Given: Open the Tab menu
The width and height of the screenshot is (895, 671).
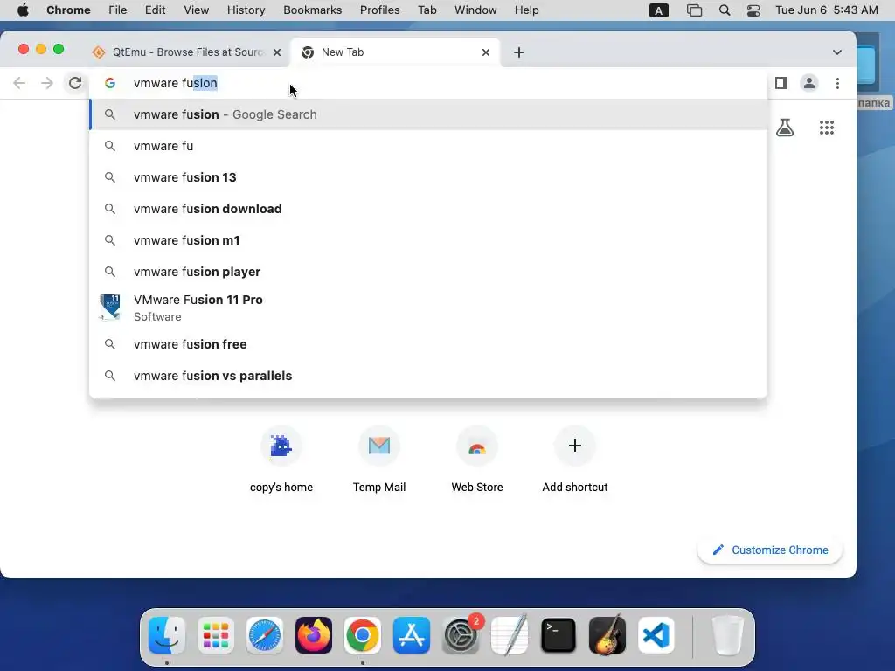Looking at the screenshot, I should coord(427,10).
